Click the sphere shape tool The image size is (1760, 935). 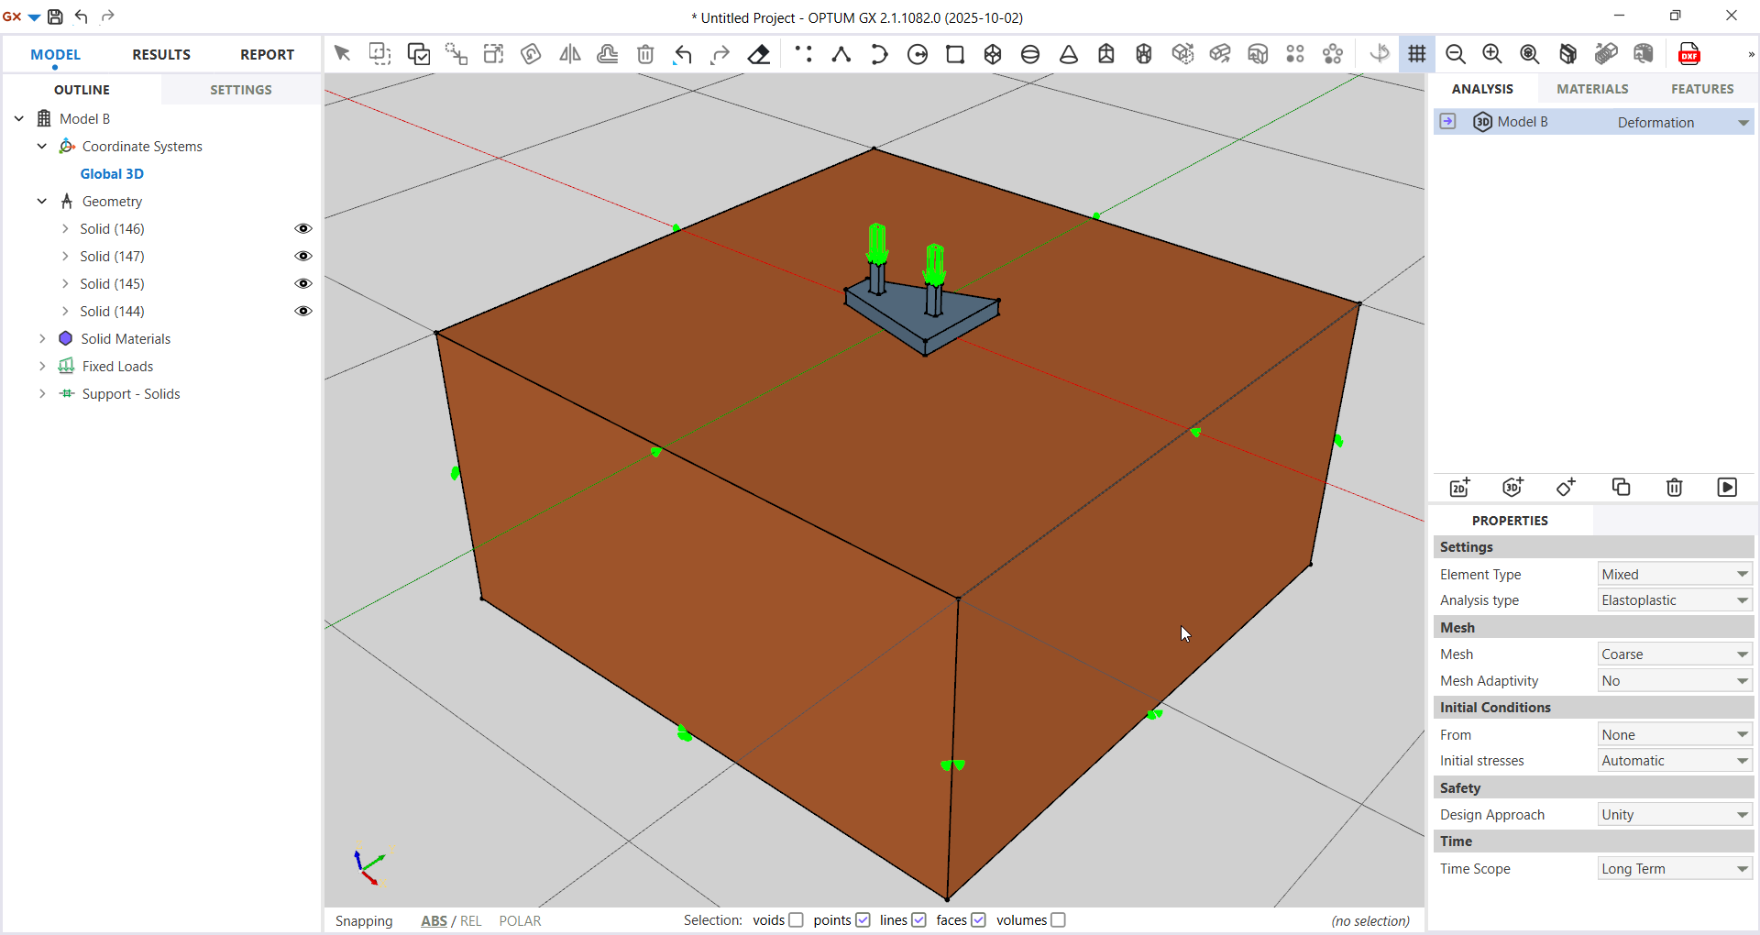pyautogui.click(x=1030, y=54)
